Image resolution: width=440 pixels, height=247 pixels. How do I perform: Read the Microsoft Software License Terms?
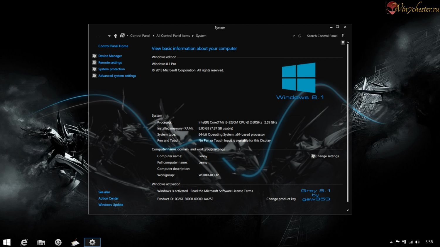222,191
